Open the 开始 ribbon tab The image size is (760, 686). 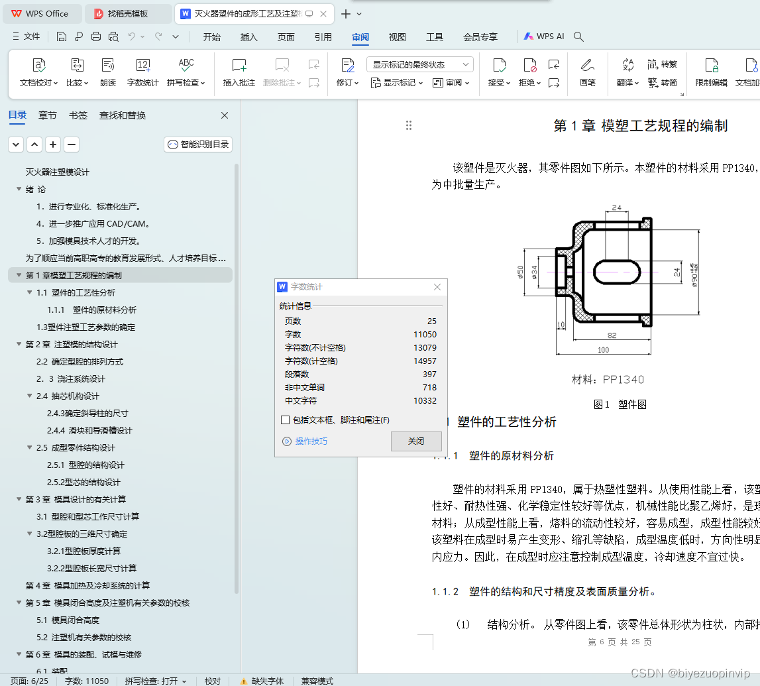[212, 37]
